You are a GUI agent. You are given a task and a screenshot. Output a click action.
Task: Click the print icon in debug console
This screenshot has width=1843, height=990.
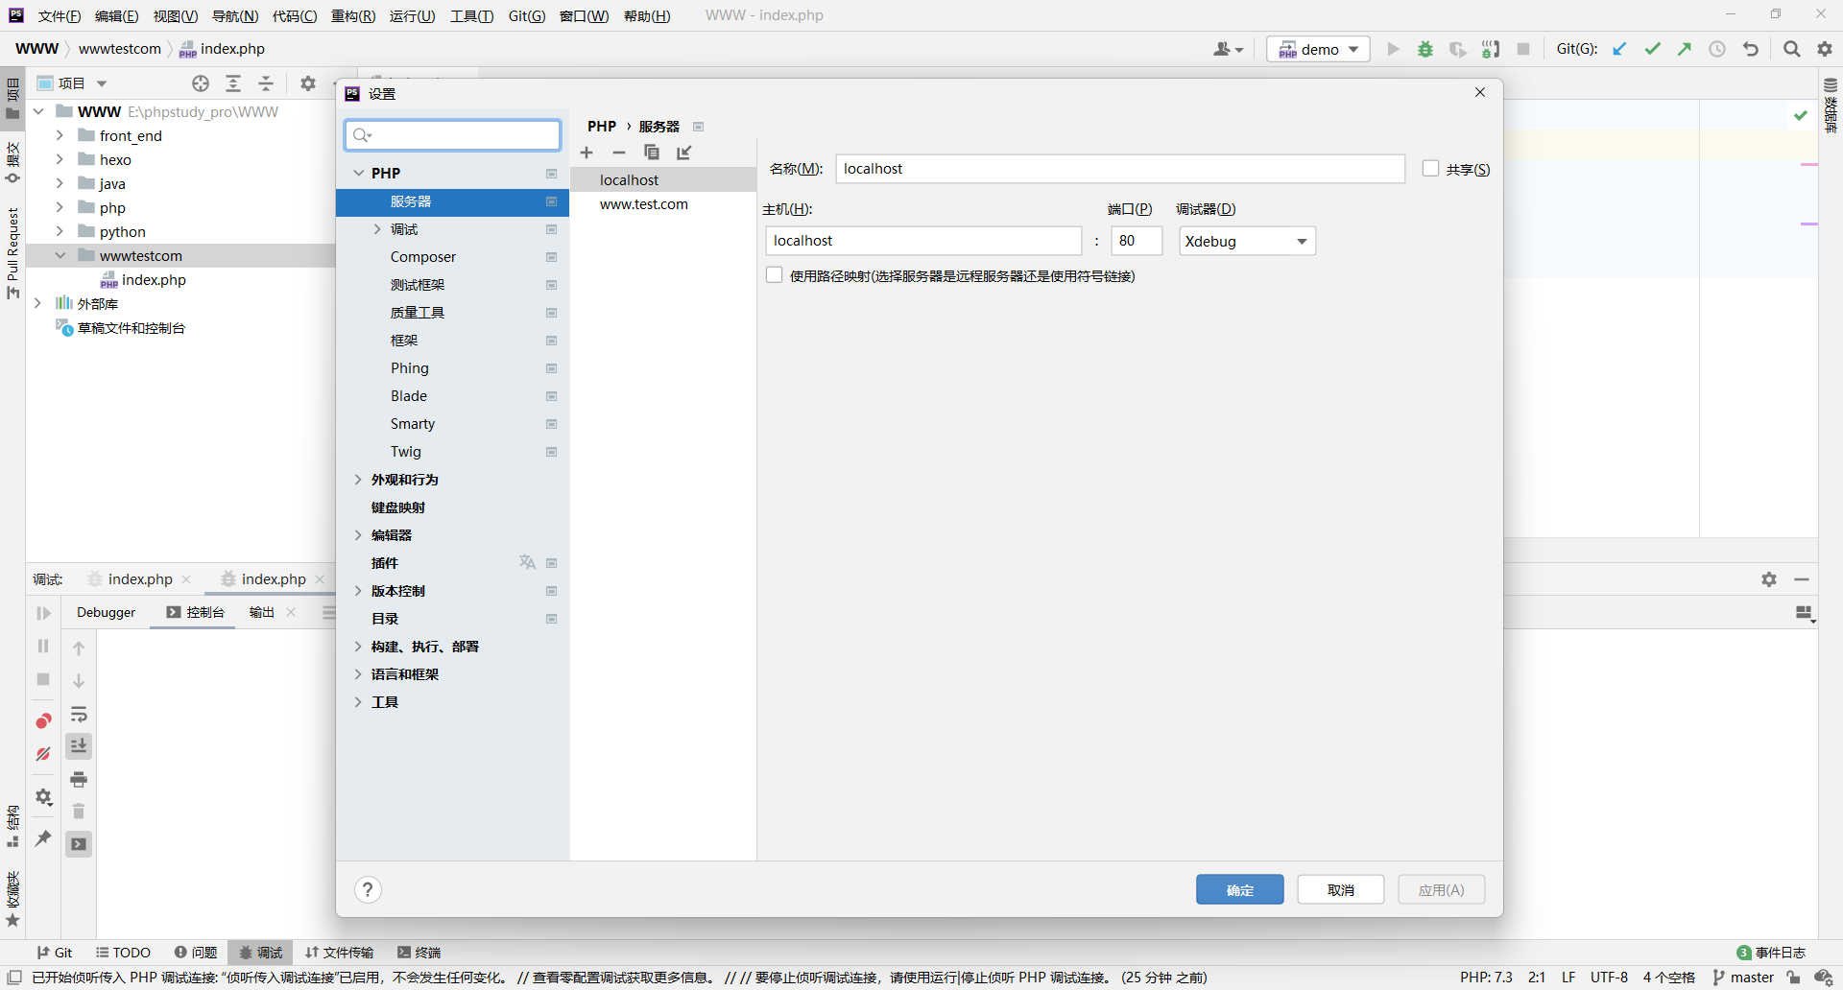[x=79, y=779]
